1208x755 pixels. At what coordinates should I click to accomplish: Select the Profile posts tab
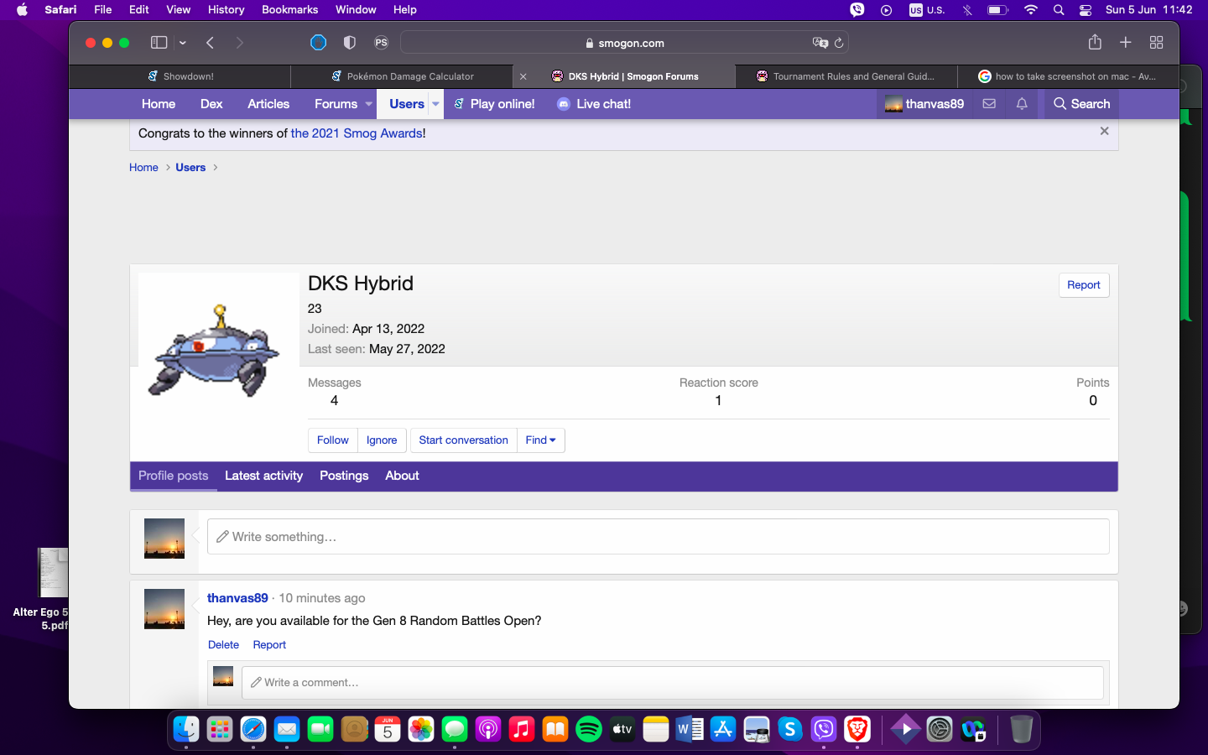coord(174,476)
